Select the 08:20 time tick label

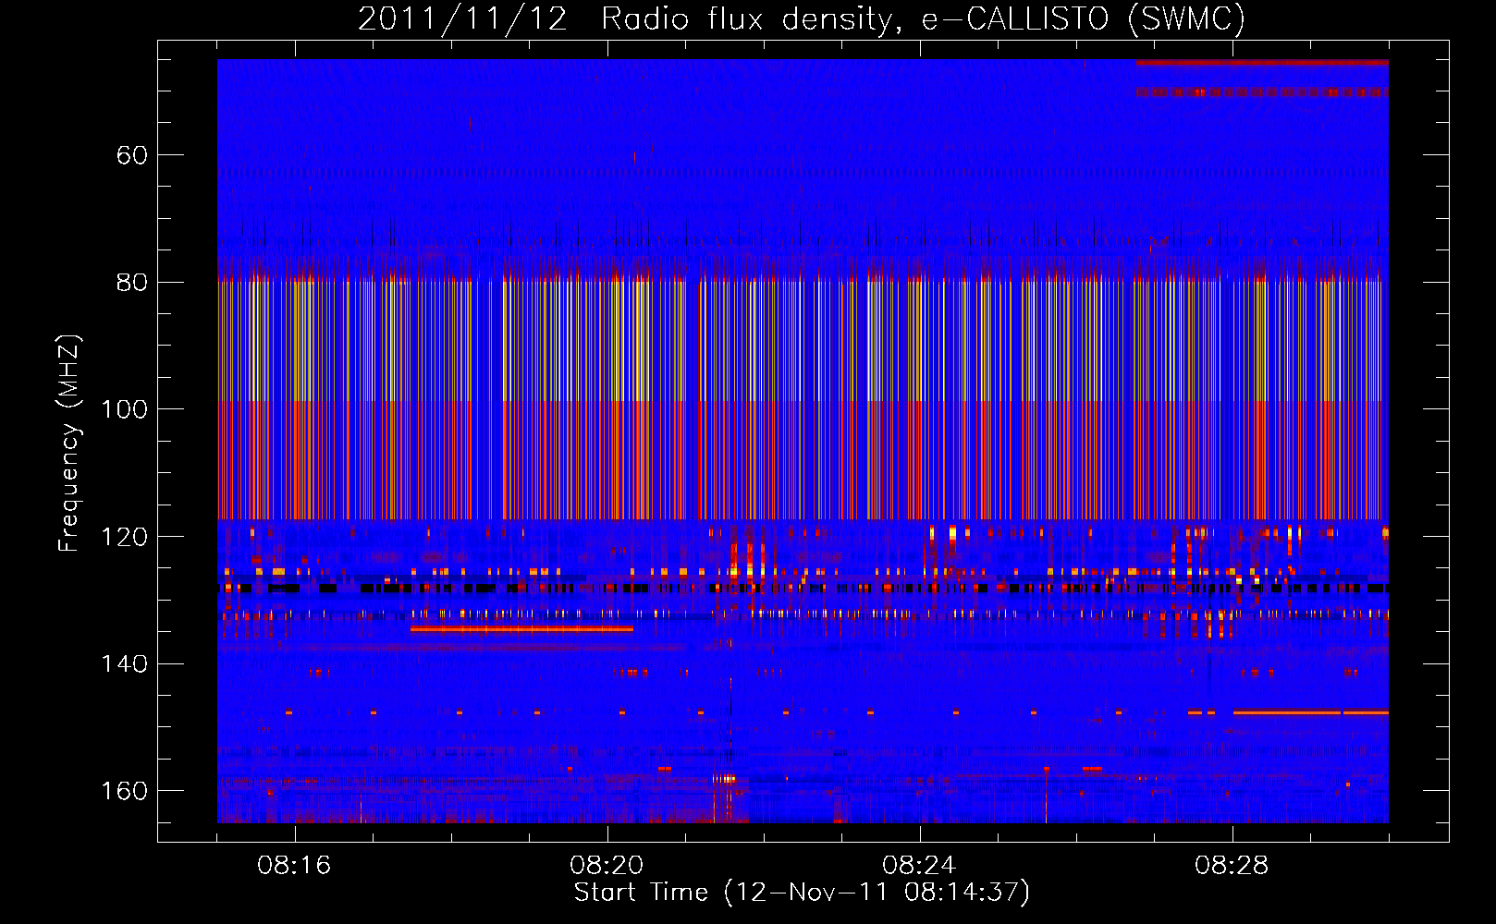(x=607, y=866)
